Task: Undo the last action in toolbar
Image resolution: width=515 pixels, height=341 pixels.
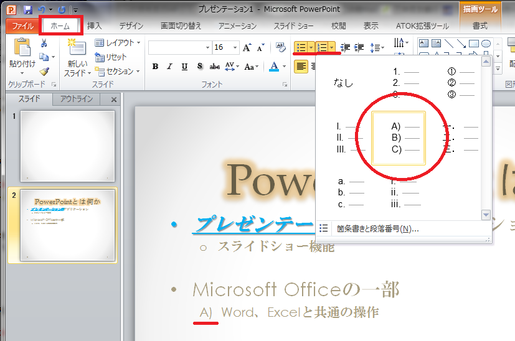Action: (x=41, y=9)
